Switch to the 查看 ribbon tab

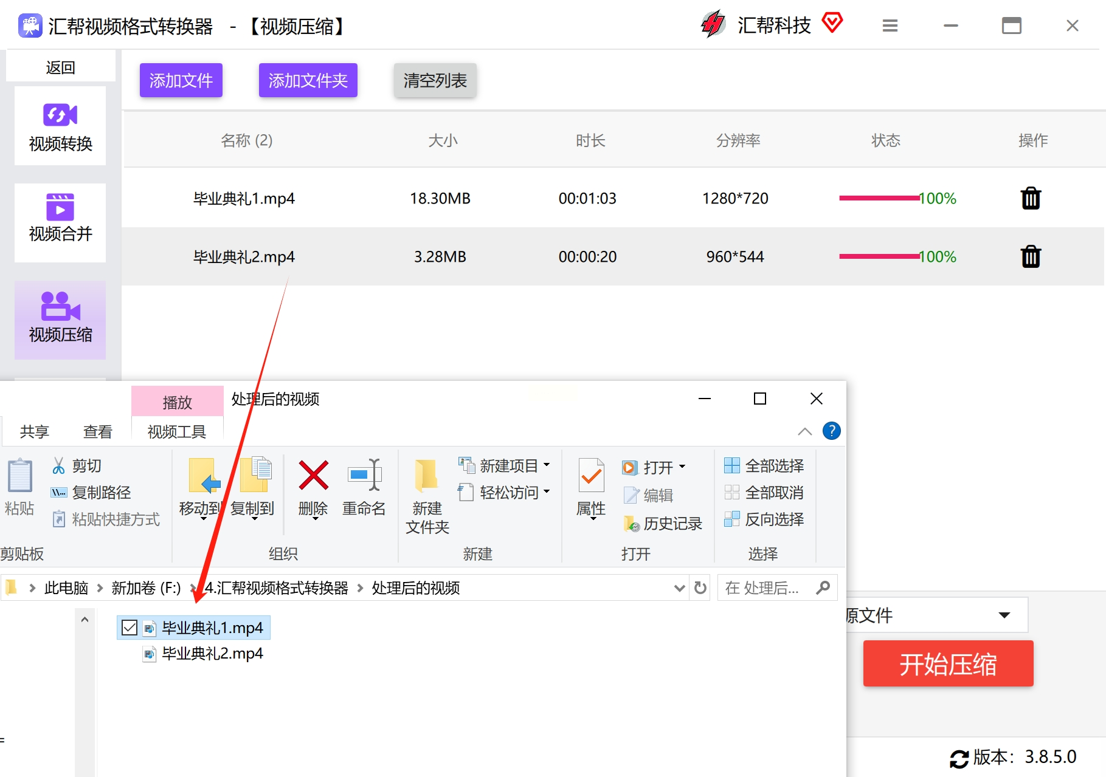pyautogui.click(x=98, y=432)
